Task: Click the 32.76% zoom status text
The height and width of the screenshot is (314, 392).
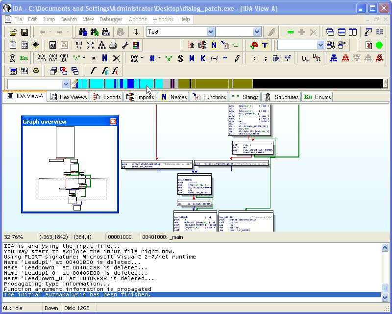Action: click(14, 237)
